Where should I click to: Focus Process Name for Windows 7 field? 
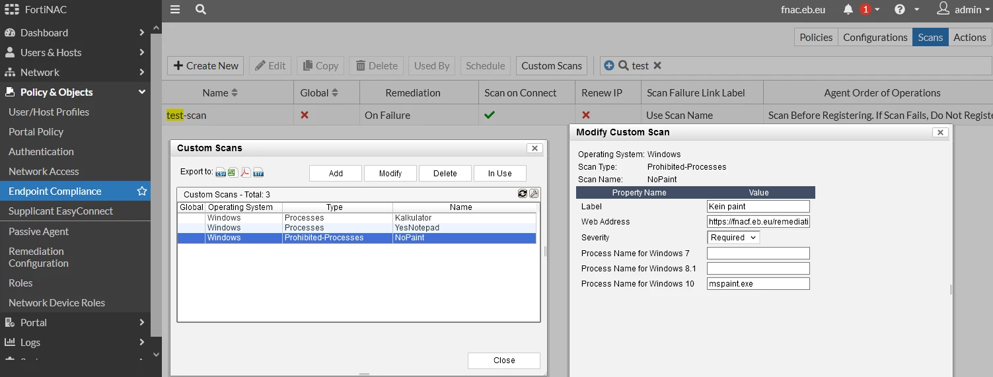[x=758, y=253]
